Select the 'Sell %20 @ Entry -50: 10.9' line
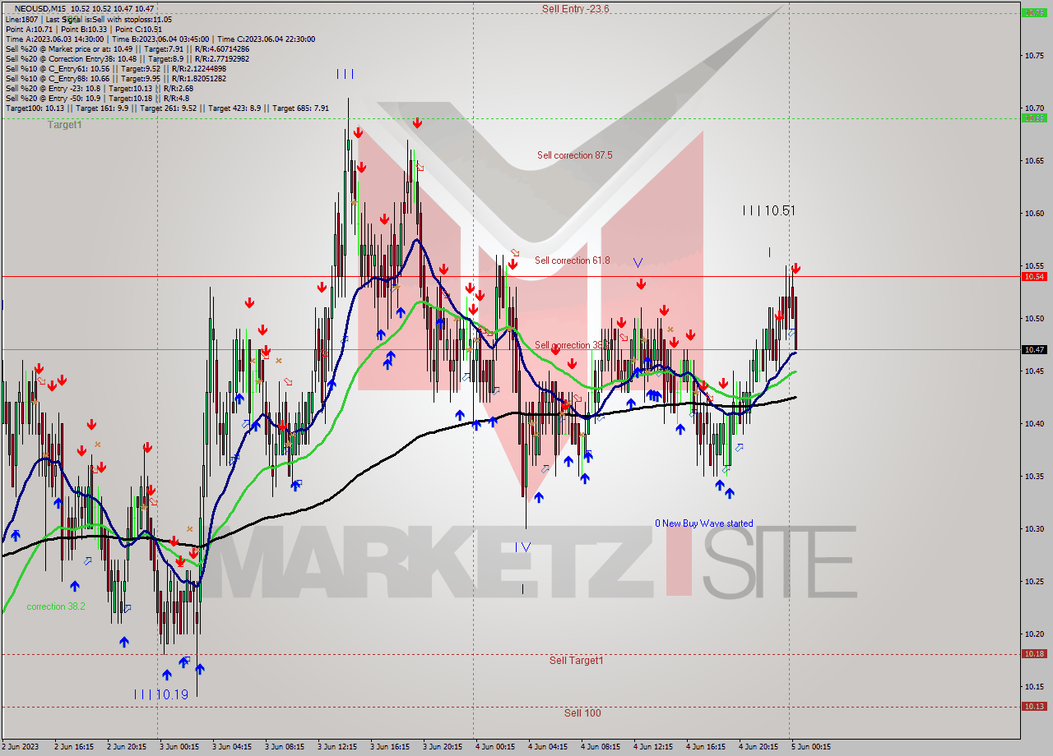The width and height of the screenshot is (1053, 756). tap(95, 98)
